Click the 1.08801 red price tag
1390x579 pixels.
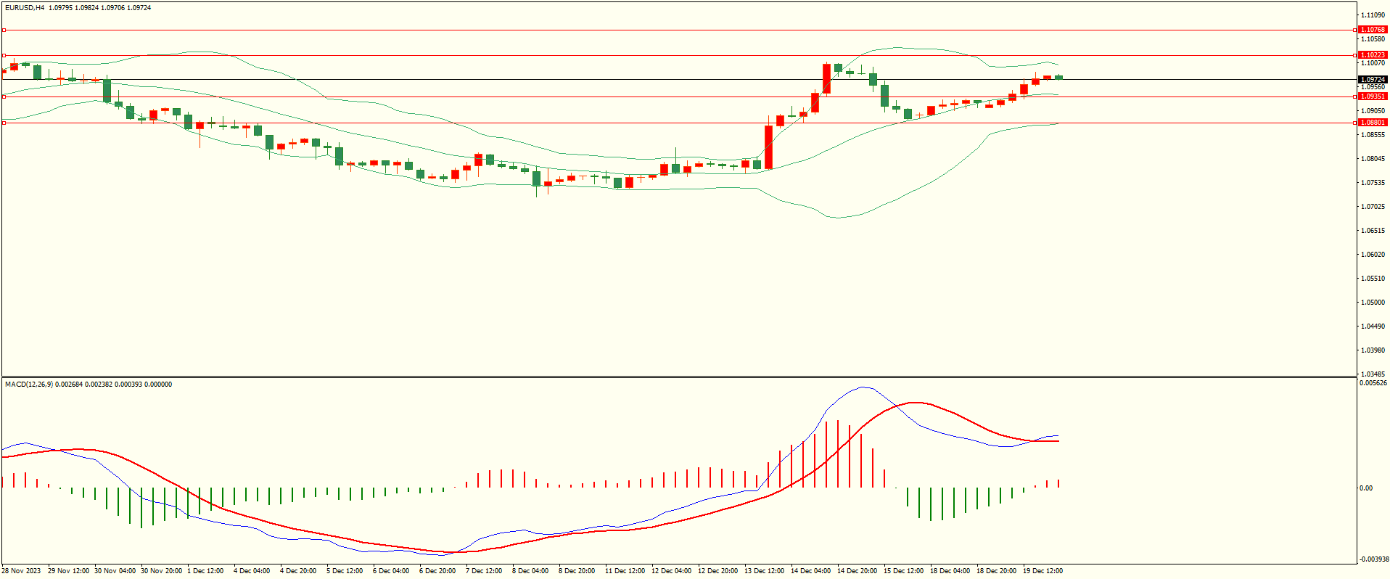point(1372,123)
